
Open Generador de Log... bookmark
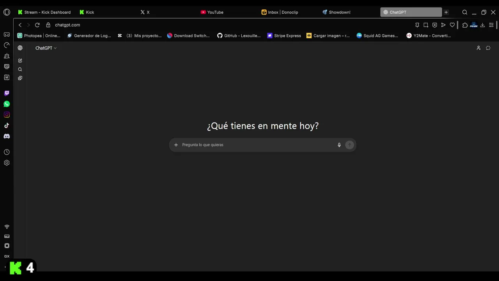89,36
